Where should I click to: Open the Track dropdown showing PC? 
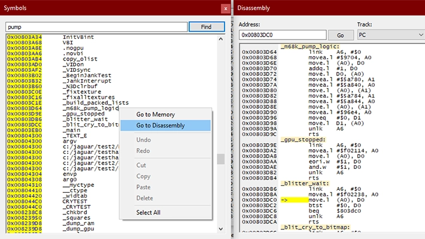tap(391, 35)
